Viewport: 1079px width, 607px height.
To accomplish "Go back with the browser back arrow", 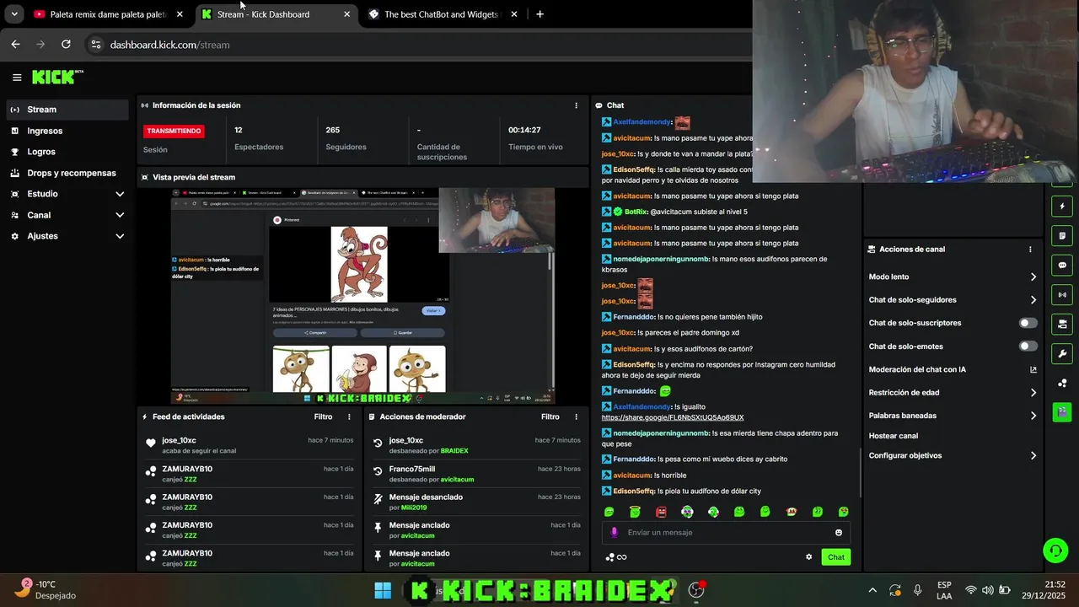I will pos(15,45).
